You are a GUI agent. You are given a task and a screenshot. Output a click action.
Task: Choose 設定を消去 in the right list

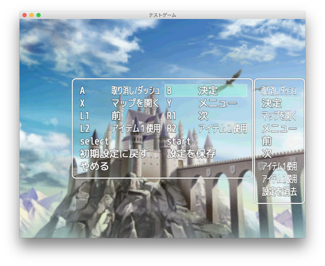(x=279, y=192)
